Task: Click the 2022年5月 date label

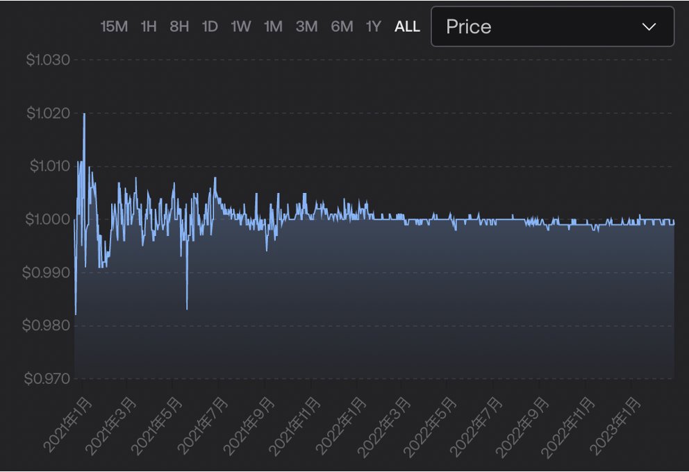Action: pyautogui.click(x=430, y=427)
